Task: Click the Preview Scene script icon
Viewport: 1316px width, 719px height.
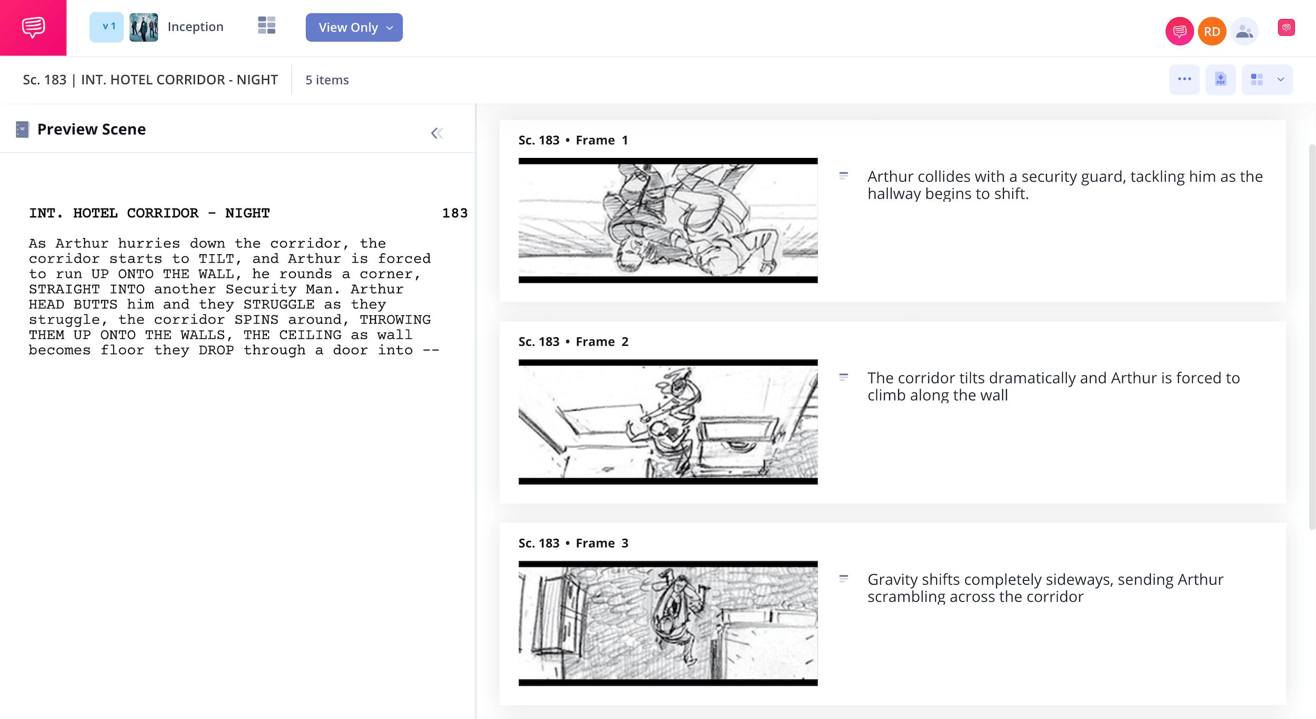Action: tap(22, 129)
